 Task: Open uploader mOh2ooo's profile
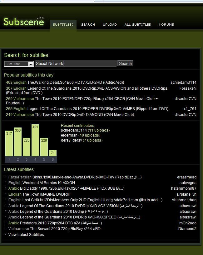(188, 223)
